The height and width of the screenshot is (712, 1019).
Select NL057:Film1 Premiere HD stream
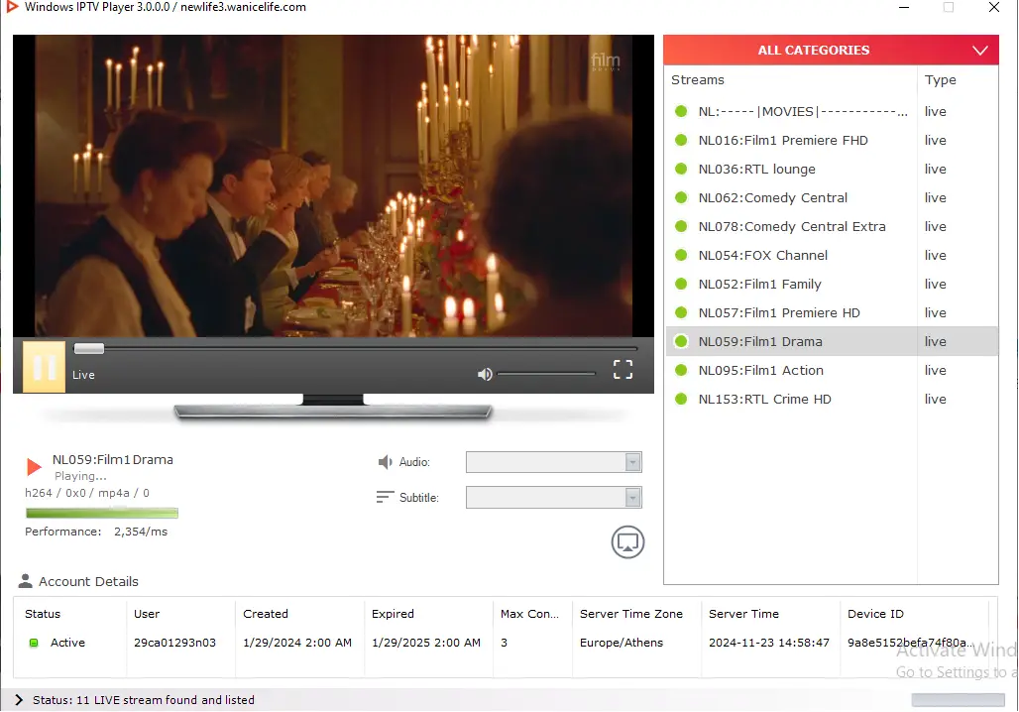(832, 312)
